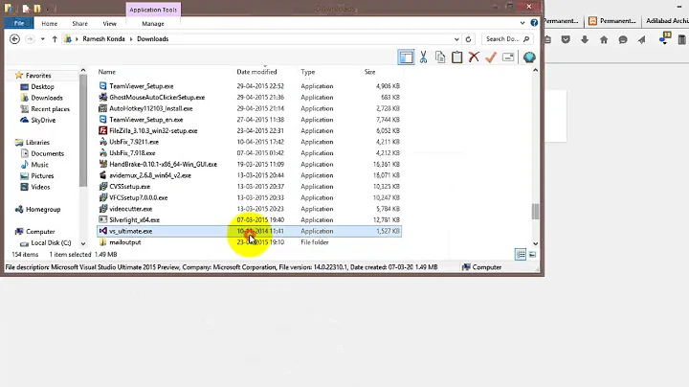Screen dimensions: 689x387
Task: Expand the Libraries tree node
Action: (x=9, y=142)
